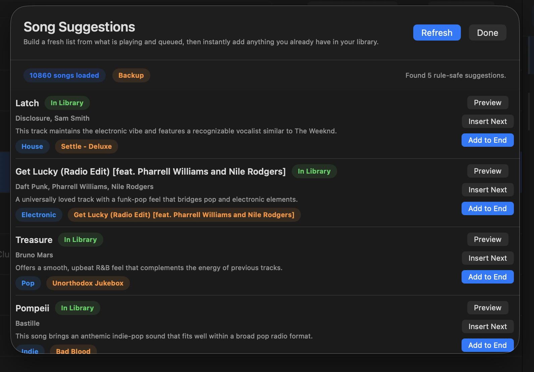Screen dimensions: 534x372
Task: Select the "Unorthodox Jukebox" album tag
Action: pyautogui.click(x=88, y=283)
